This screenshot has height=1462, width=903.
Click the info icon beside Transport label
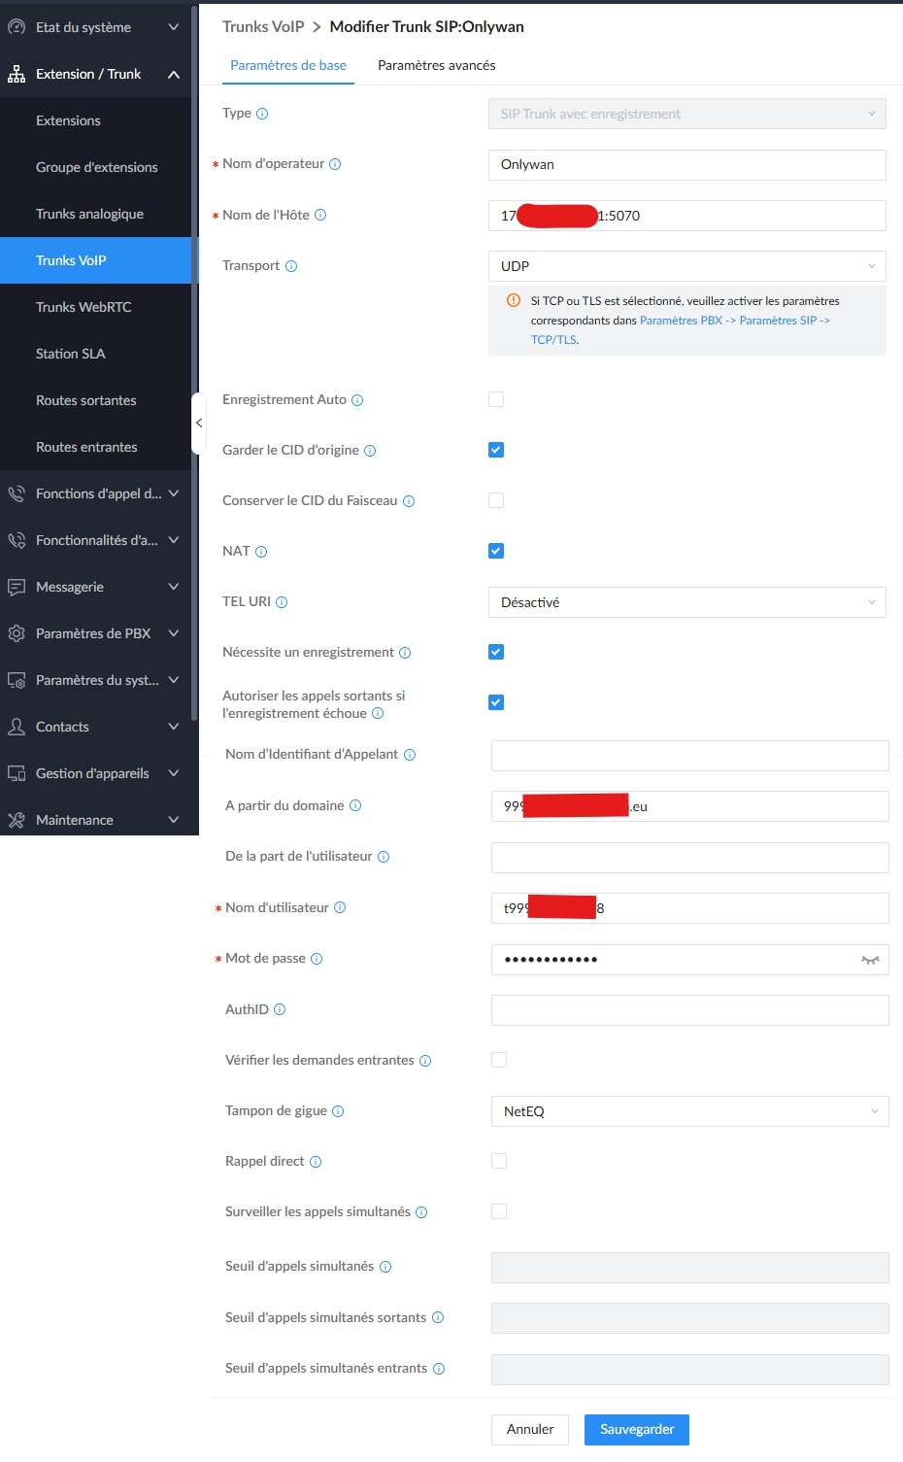tap(291, 266)
